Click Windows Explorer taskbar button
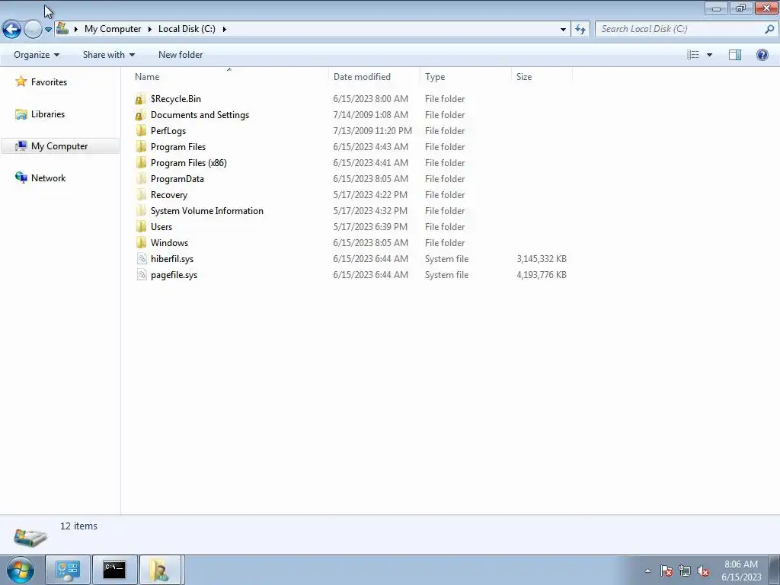The height and width of the screenshot is (585, 780). pos(161,570)
